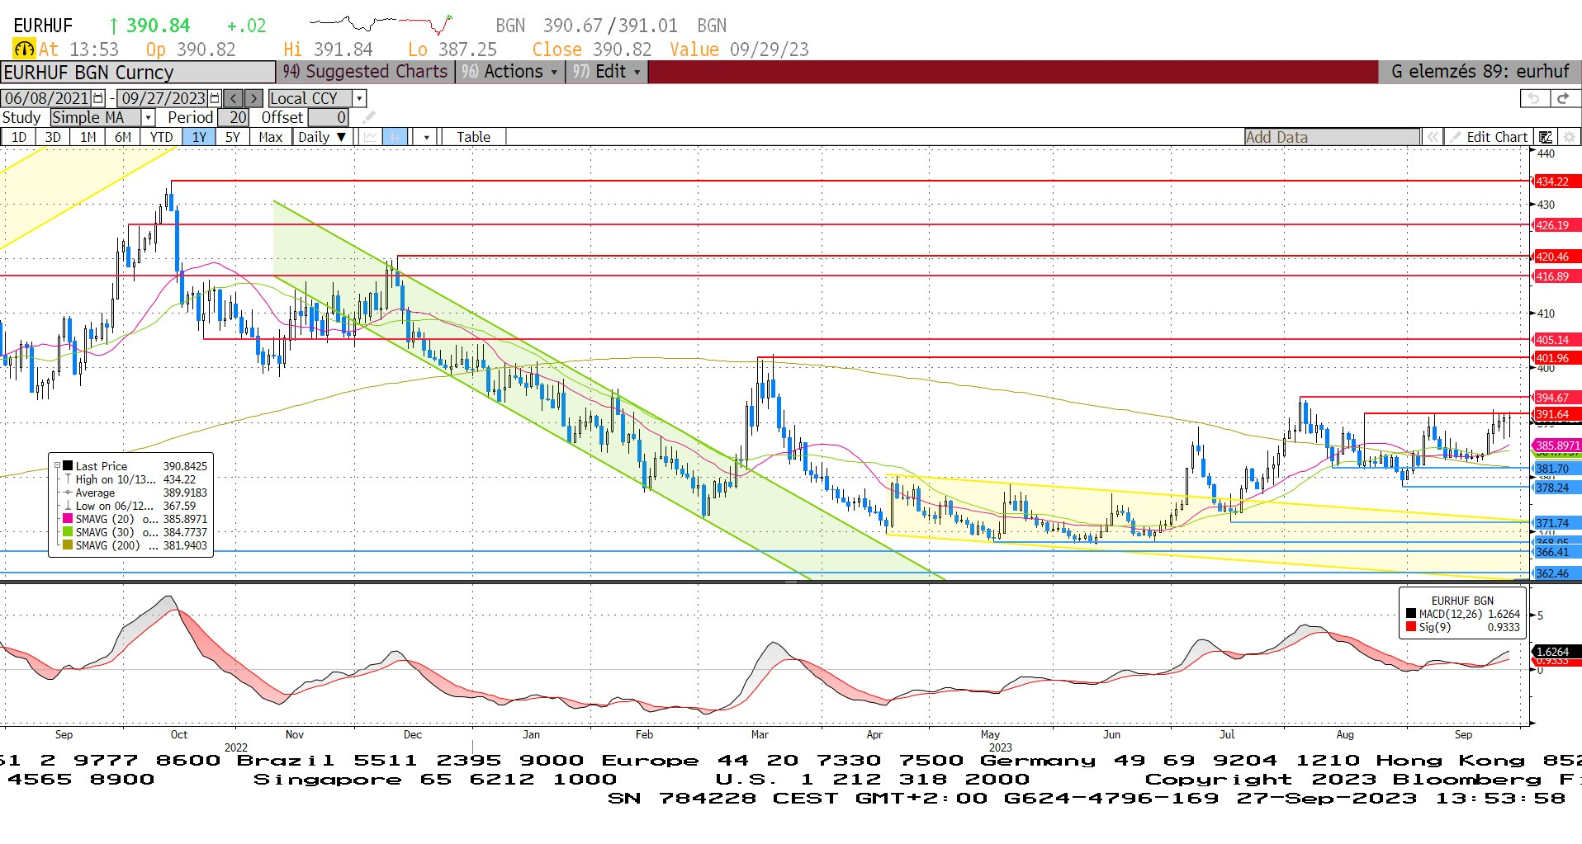1582x844 pixels.
Task: Click the 385.8971 SMAVG axis label
Action: coord(1556,446)
